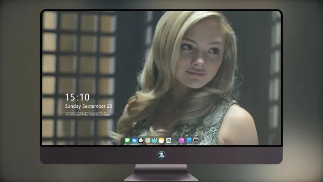Click the 15:10 clock display

(x=77, y=97)
